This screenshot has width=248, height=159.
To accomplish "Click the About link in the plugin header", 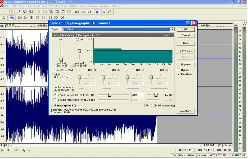I will point(166,35).
